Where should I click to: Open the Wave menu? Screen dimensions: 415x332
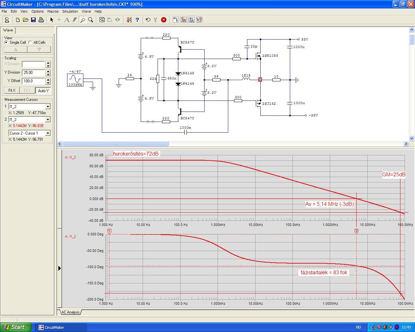coord(86,11)
